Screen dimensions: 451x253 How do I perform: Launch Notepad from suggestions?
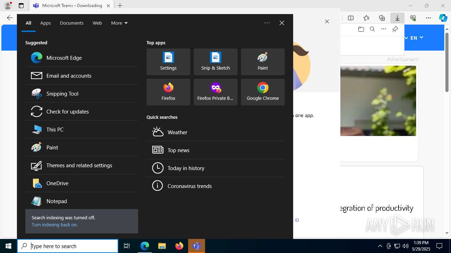pos(82,201)
